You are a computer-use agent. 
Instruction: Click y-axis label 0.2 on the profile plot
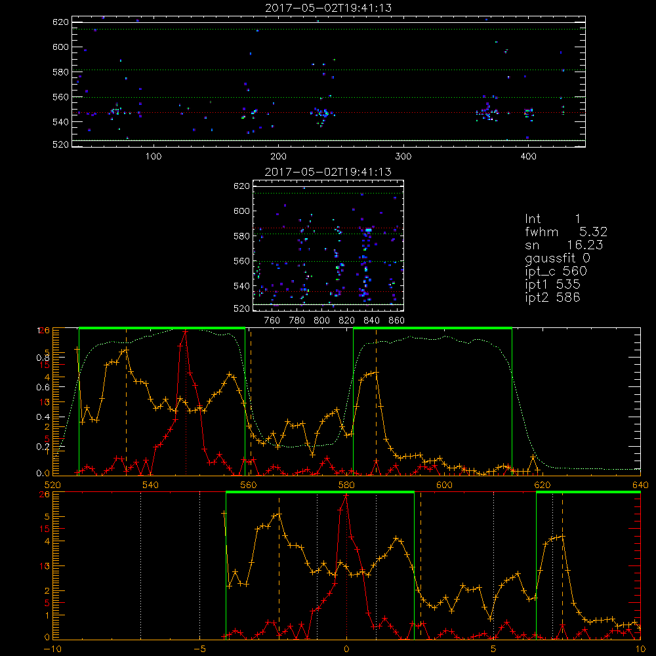coord(43,447)
